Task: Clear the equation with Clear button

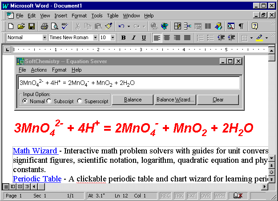Action: click(218, 100)
